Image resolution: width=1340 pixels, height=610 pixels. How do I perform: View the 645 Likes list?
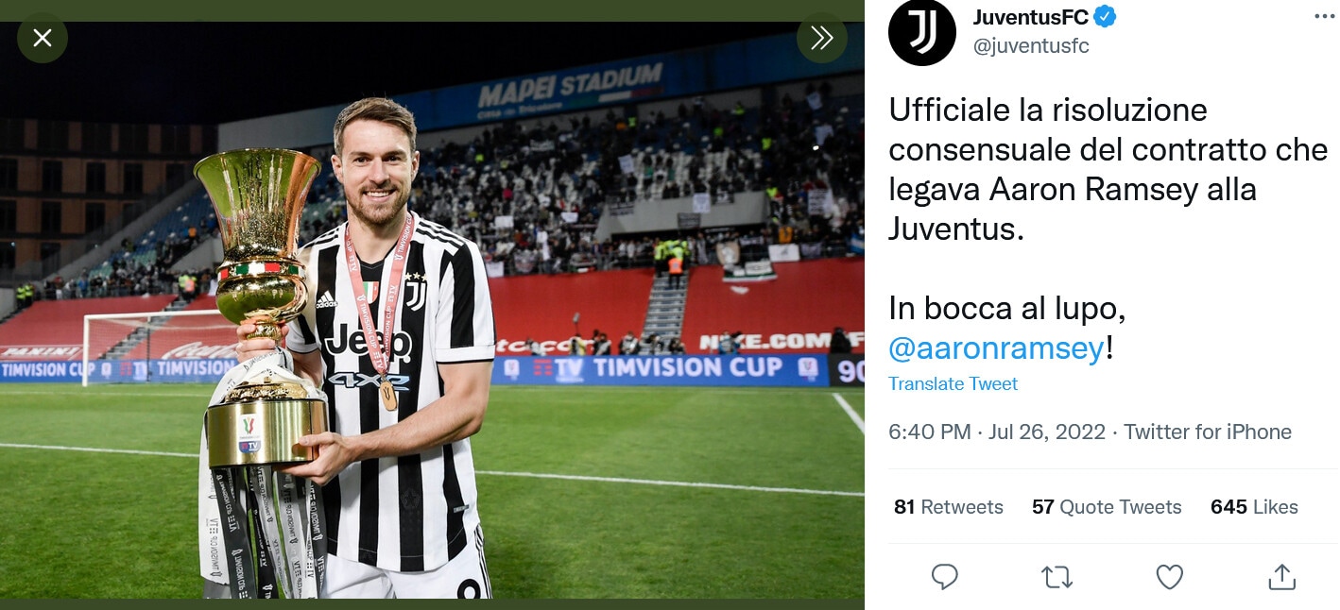pyautogui.click(x=1254, y=507)
